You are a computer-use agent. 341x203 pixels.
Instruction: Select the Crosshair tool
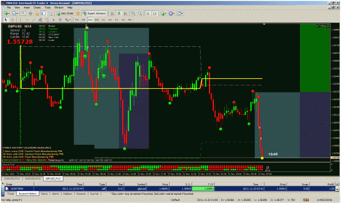[13, 20]
